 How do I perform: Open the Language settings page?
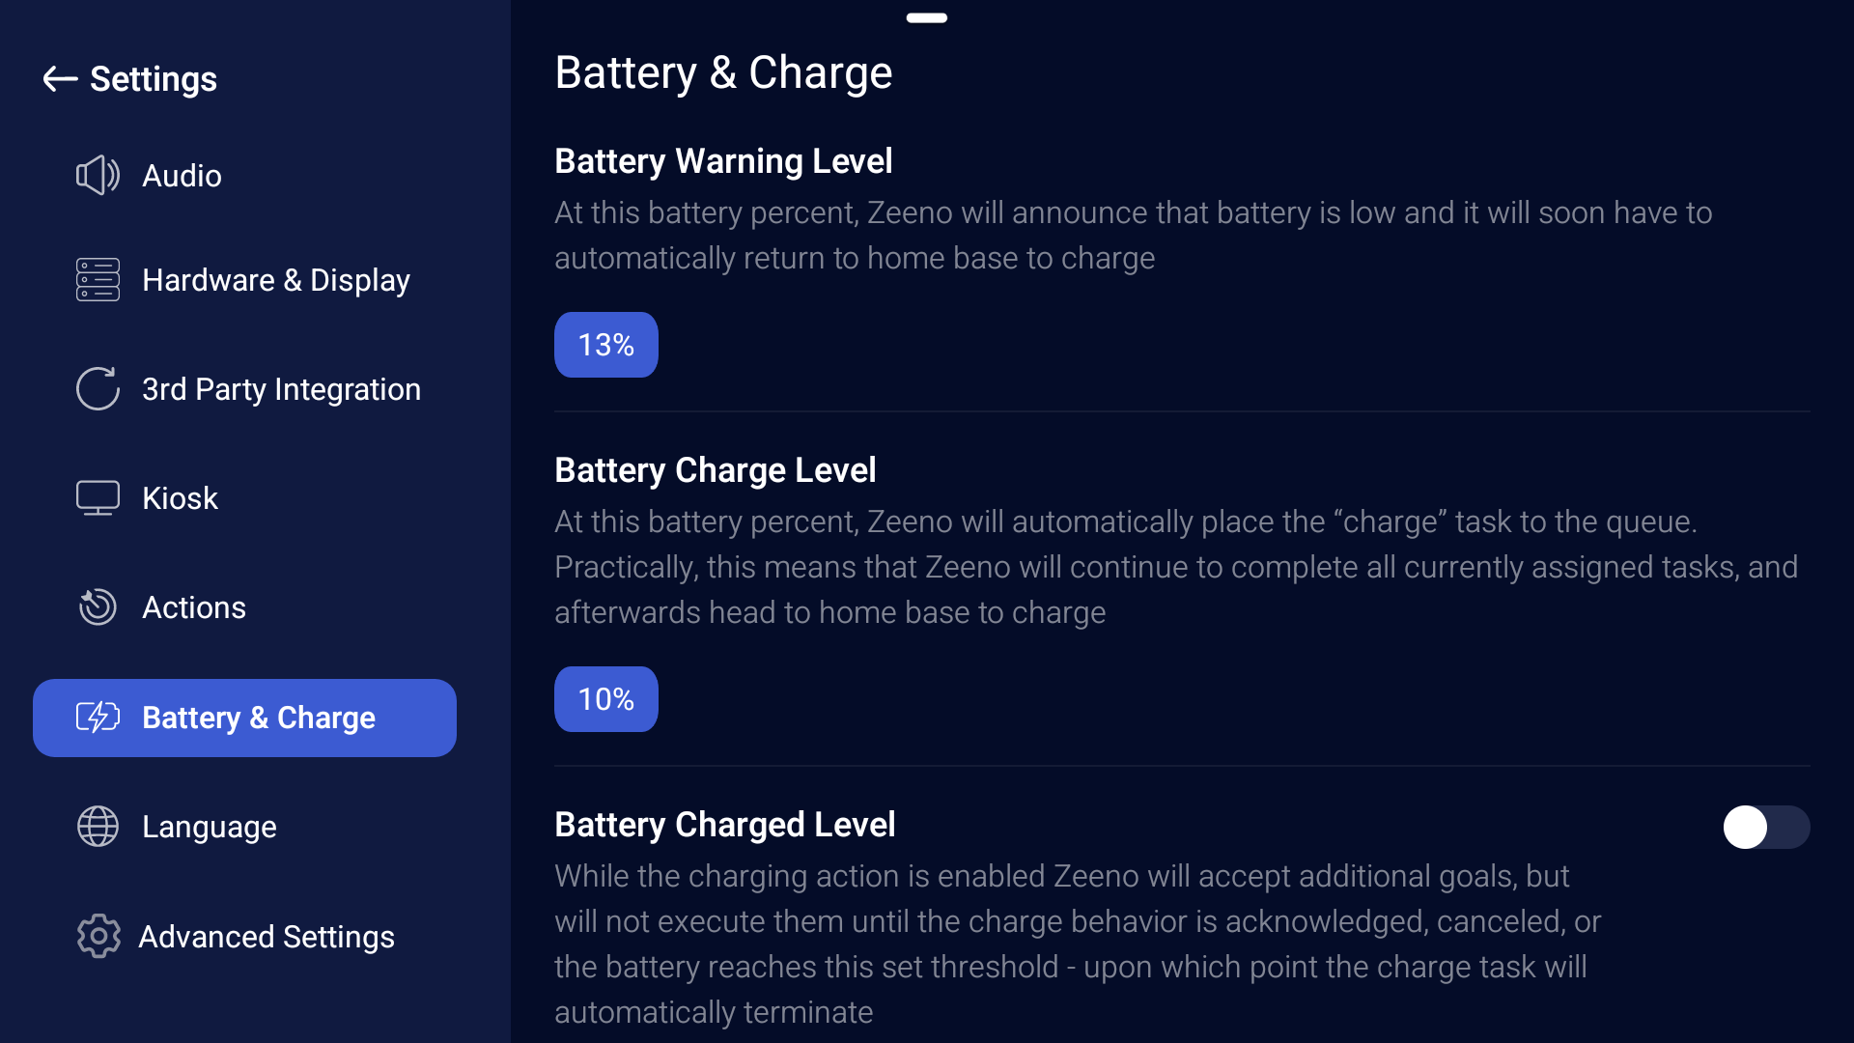point(209,827)
